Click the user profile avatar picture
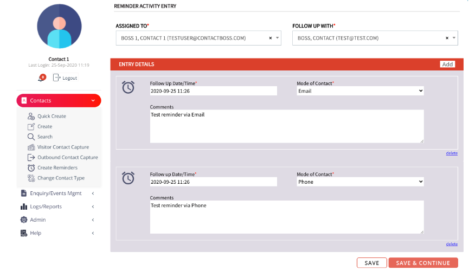 [59, 27]
